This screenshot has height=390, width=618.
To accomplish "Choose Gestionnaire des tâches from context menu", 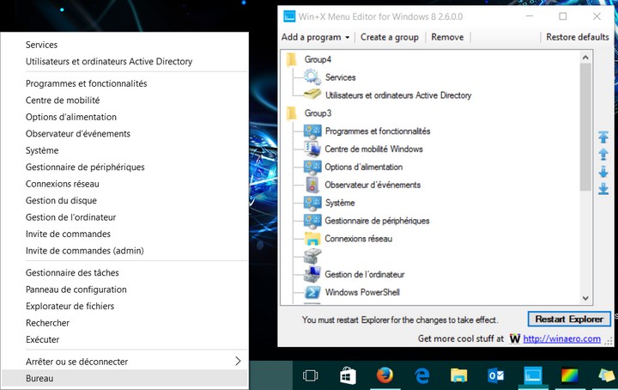I will [x=71, y=273].
